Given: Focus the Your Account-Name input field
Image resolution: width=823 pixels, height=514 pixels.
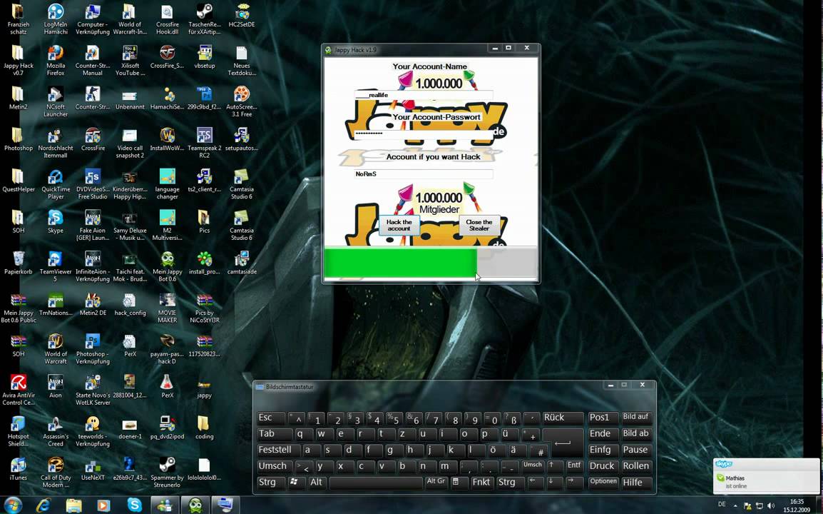Looking at the screenshot, I should click(x=424, y=95).
